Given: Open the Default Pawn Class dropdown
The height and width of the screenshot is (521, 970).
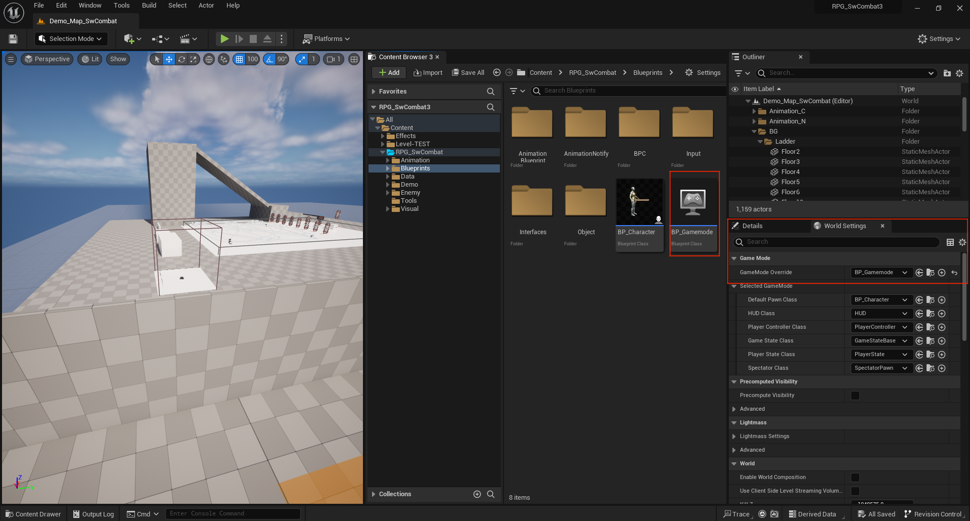Looking at the screenshot, I should tap(882, 300).
